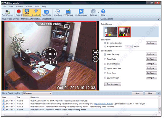165x118 pixels.
Task: Save the event log
Action: tap(137, 93)
